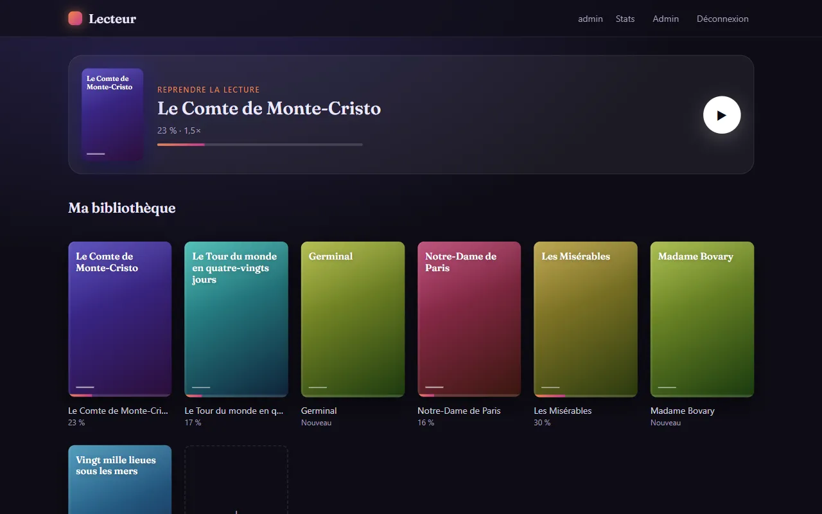Open Le Tour du monde book cover
The height and width of the screenshot is (514, 822).
(x=236, y=319)
